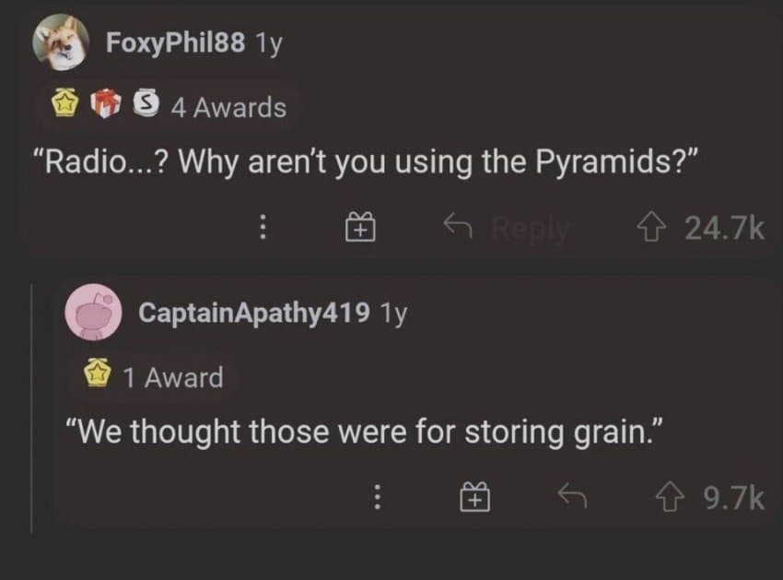Screen dimensions: 783x580
Task: Click the red gift box award icon
Action: (x=106, y=103)
